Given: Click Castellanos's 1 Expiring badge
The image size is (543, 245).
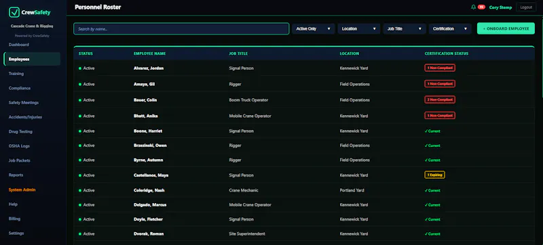Looking at the screenshot, I should [434, 175].
